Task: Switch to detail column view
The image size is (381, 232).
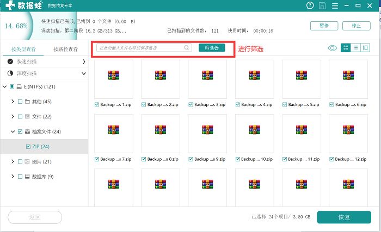Action: [365, 48]
